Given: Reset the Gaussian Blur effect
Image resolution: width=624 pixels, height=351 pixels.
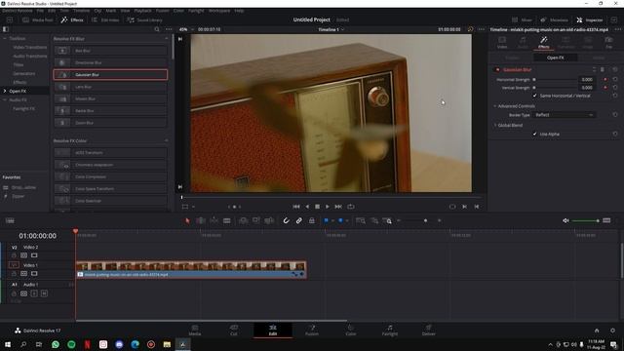Looking at the screenshot, I should (x=615, y=69).
